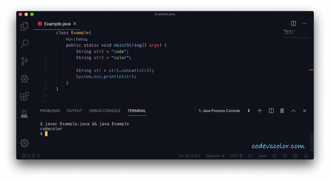The image size is (330, 181).
Task: Open the editor More Actions menu
Action: 304,24
